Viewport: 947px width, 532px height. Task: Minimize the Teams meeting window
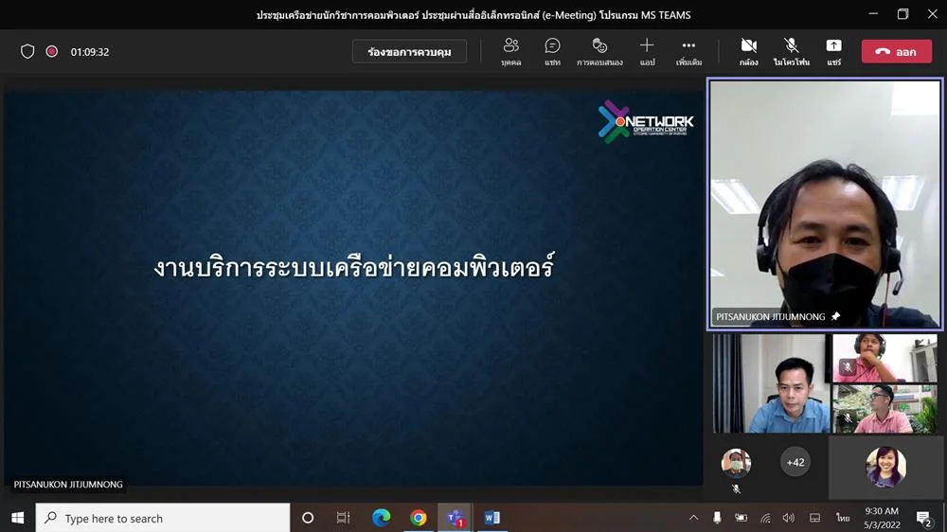tap(873, 14)
